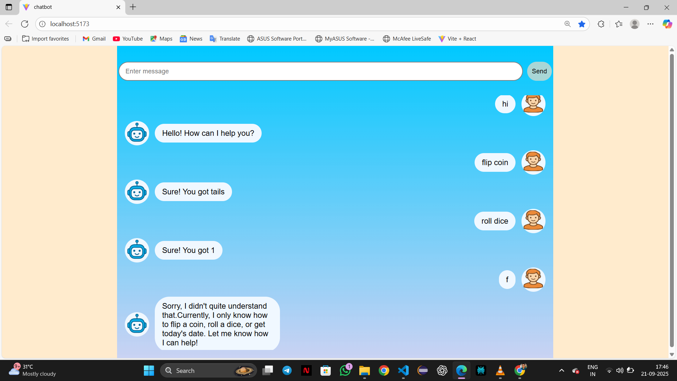The width and height of the screenshot is (677, 381).
Task: Click the magnifier zoom icon in the address bar
Action: 568,24
